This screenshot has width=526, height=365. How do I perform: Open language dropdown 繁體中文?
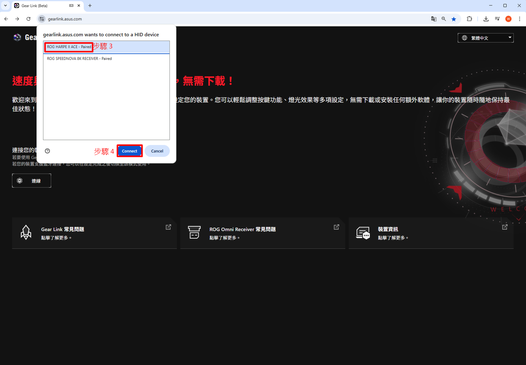tap(486, 38)
